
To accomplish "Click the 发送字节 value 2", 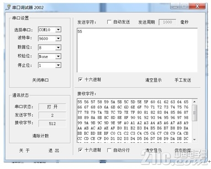I will 52,115.
